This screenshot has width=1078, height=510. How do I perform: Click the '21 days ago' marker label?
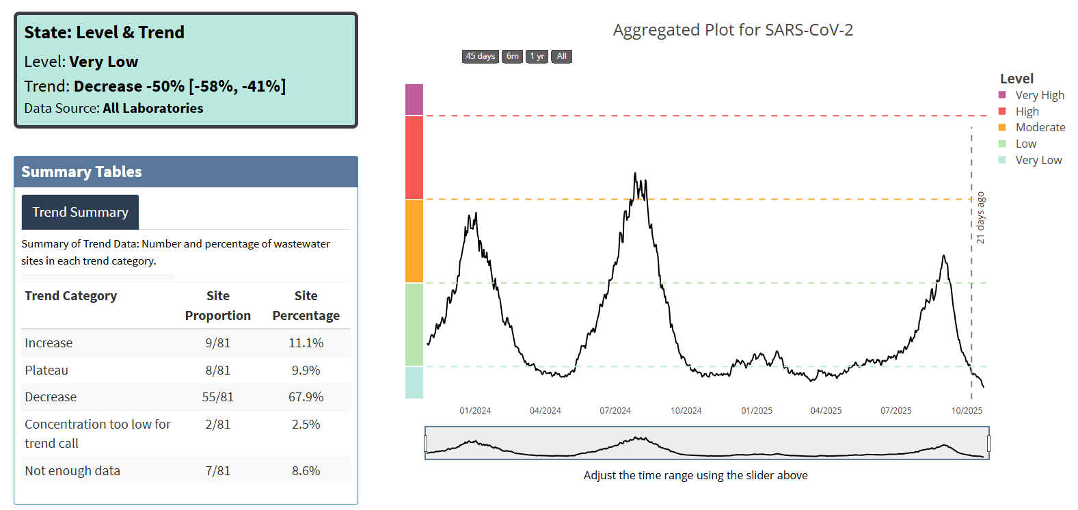point(980,218)
